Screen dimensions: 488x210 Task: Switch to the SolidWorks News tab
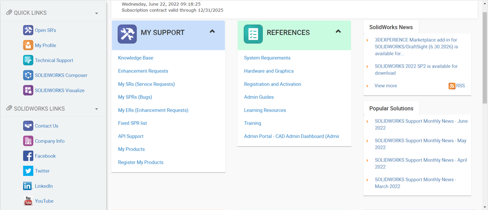click(x=391, y=27)
